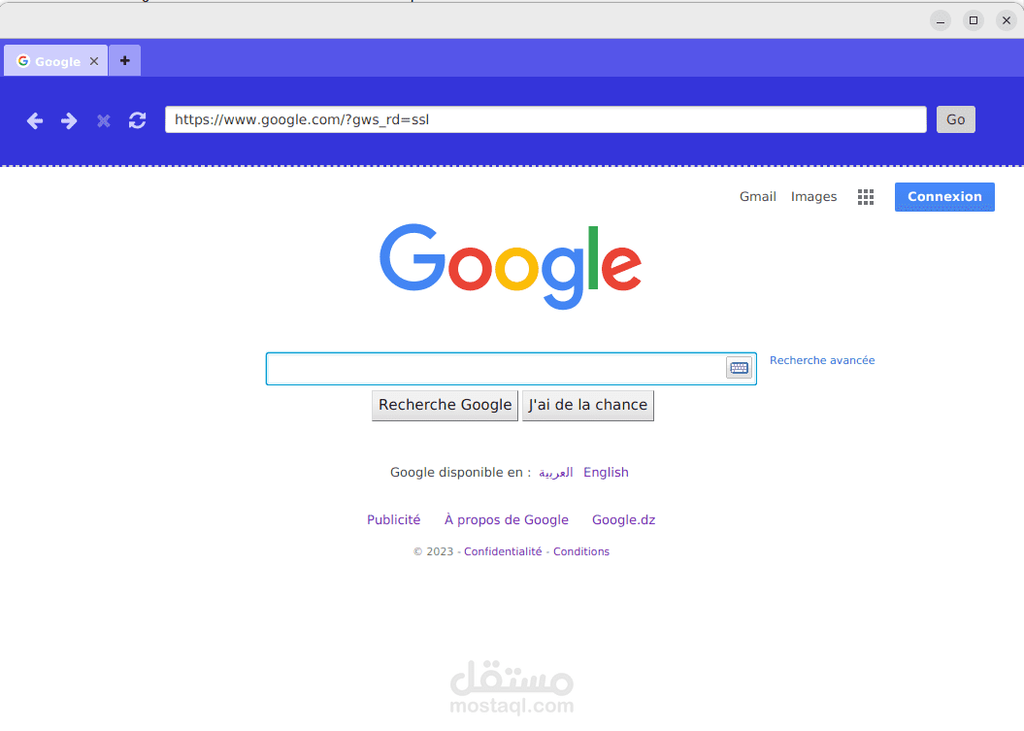Open the virtual keyboard icon in search box
Viewport: 1024px width, 731px height.
click(x=740, y=368)
